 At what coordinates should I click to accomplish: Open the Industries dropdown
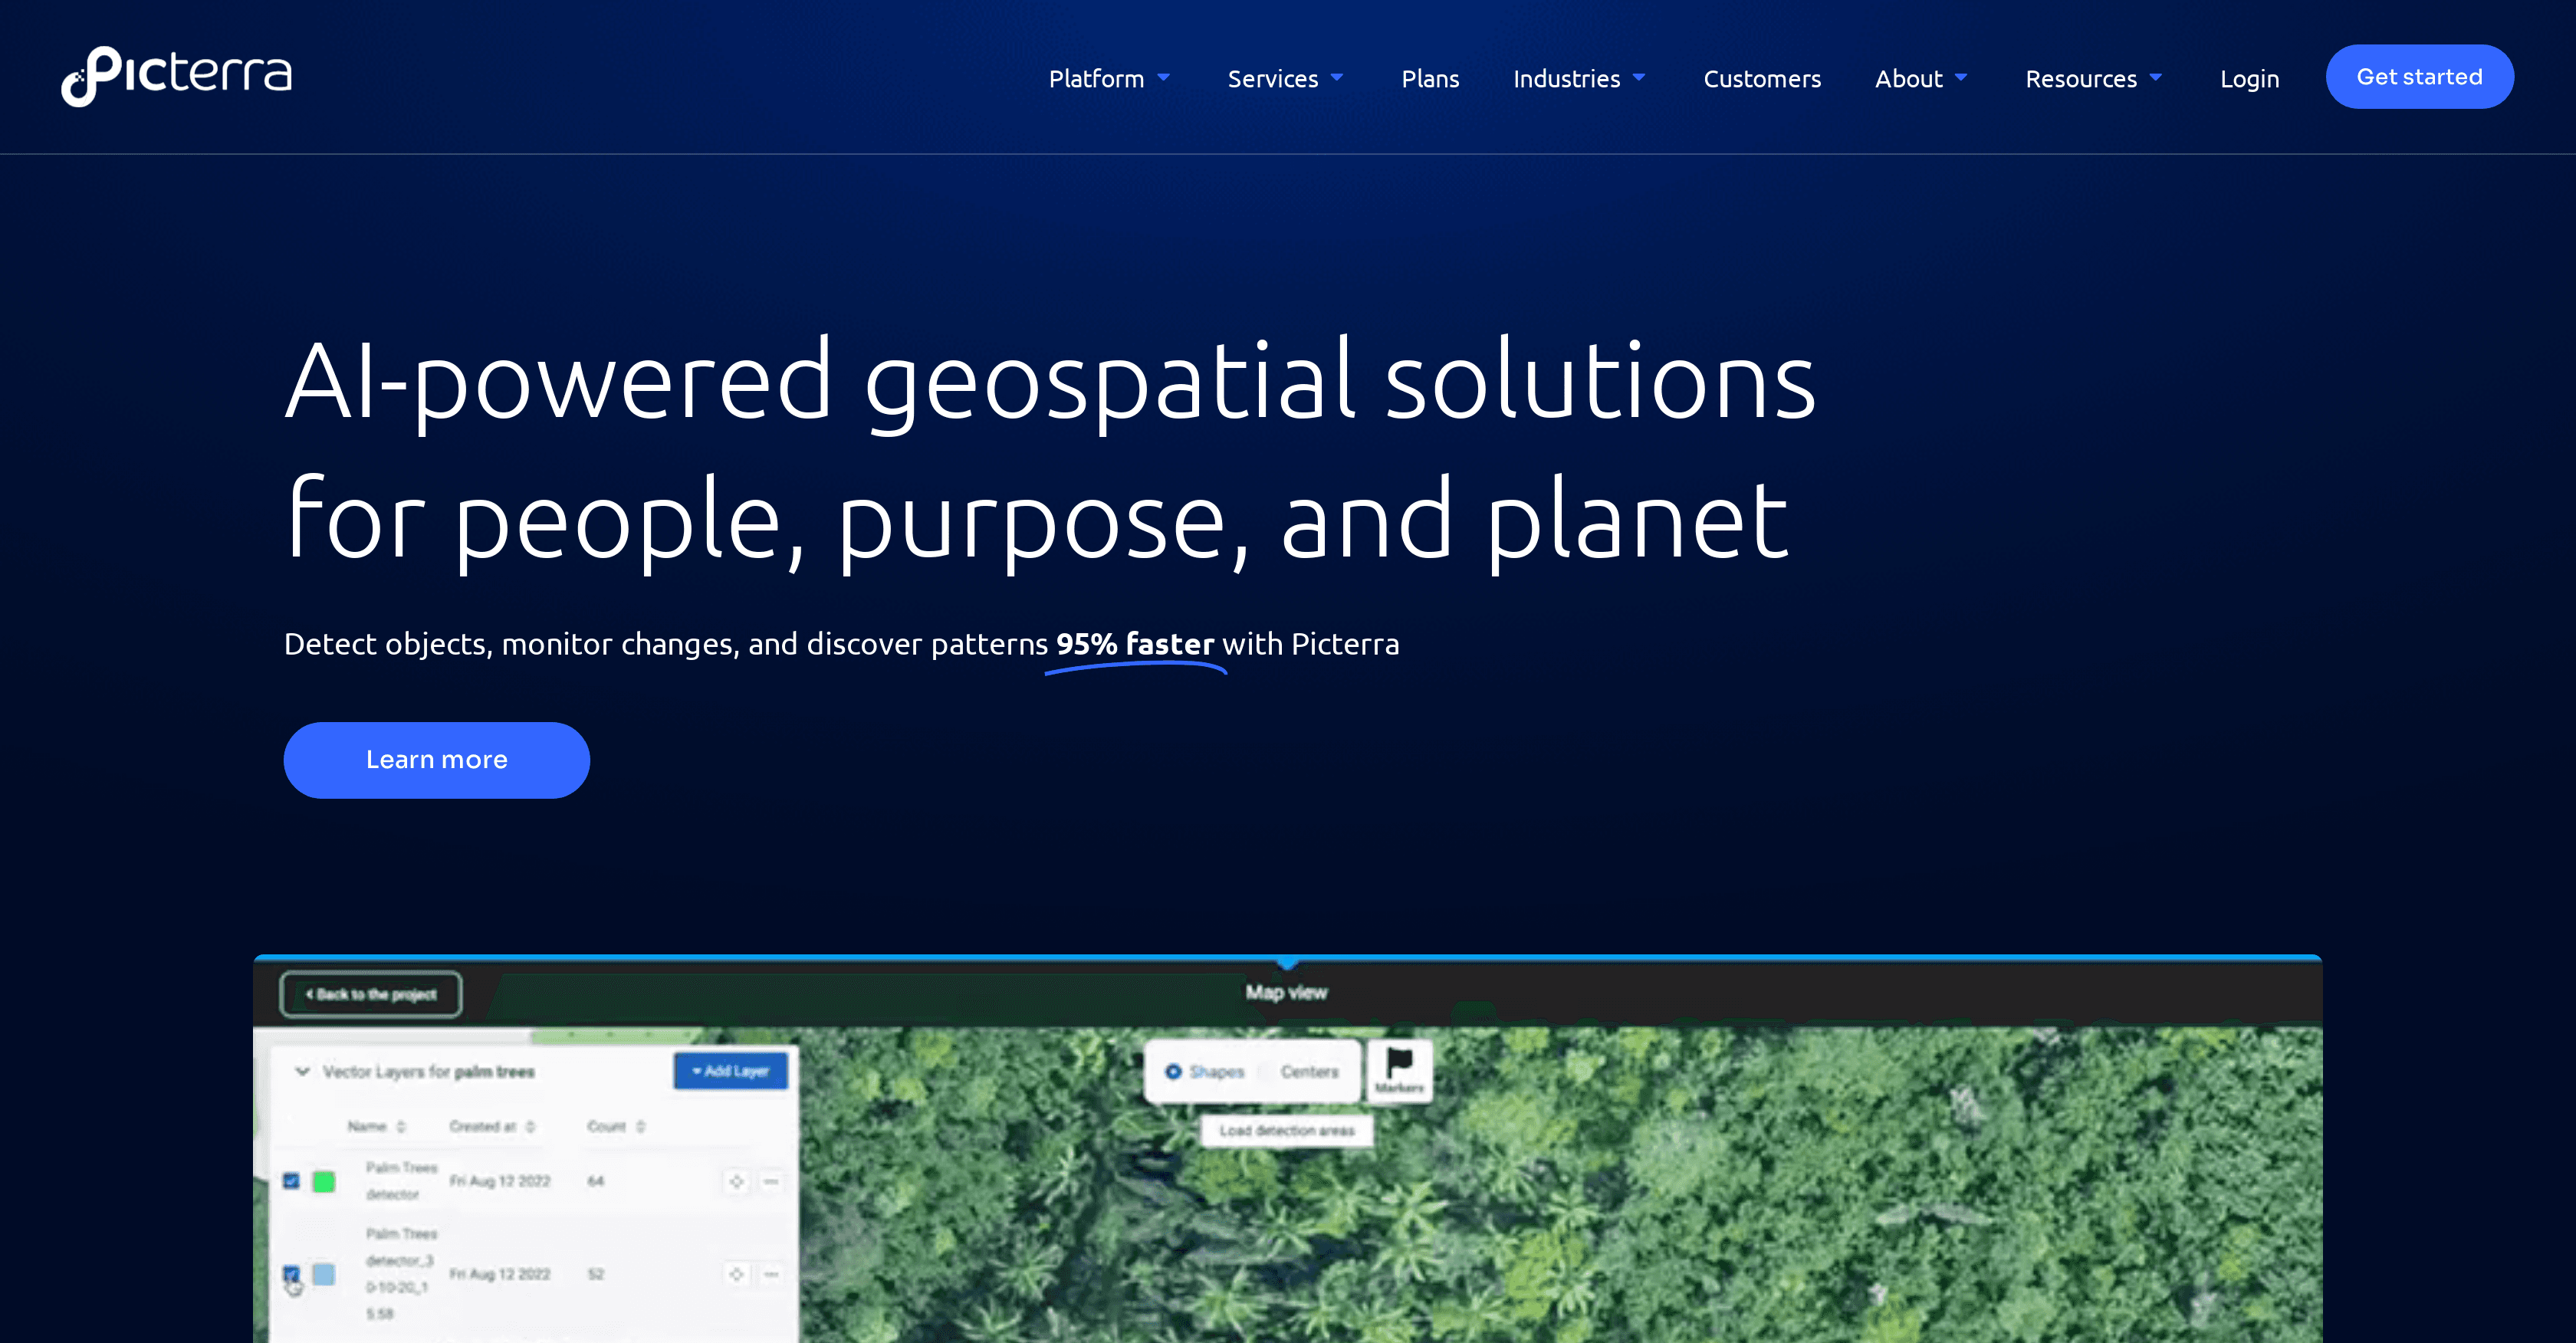[x=1578, y=78]
